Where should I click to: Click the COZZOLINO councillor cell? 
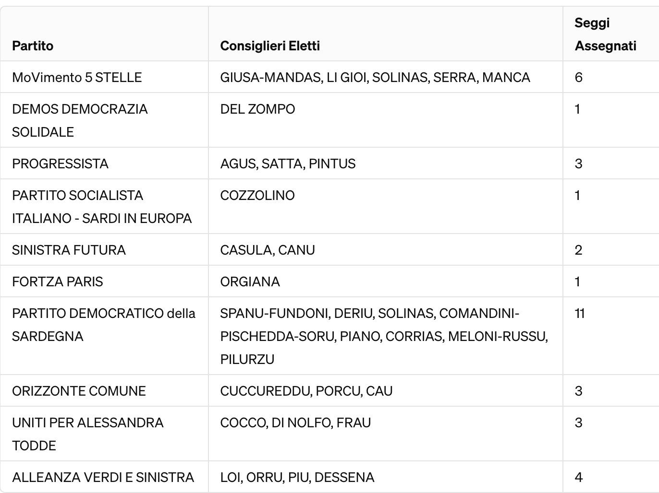click(x=257, y=196)
